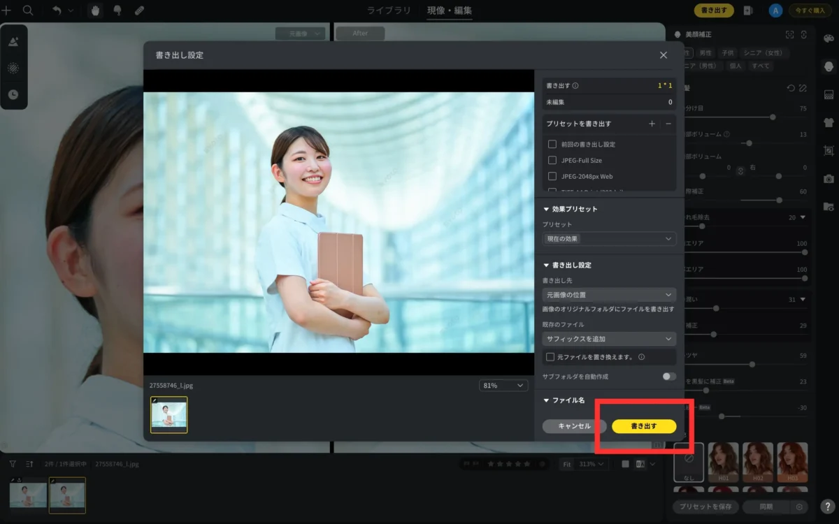The image size is (839, 524).
Task: Select the brush stamp tool icon
Action: click(117, 10)
